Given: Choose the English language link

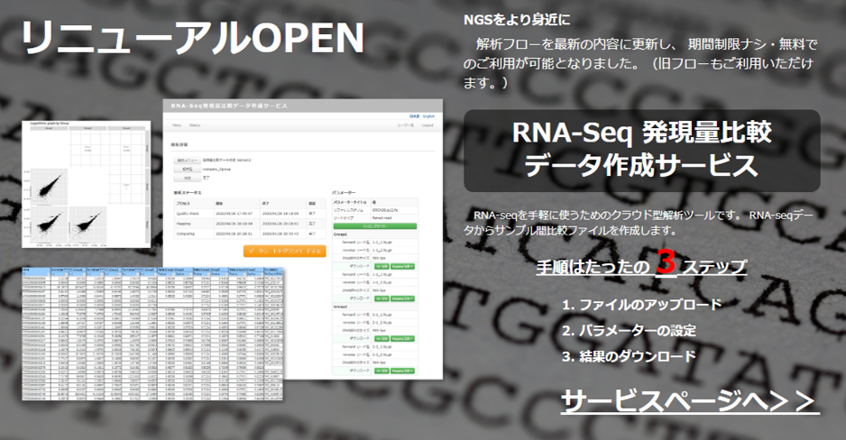Looking at the screenshot, I should tap(428, 116).
